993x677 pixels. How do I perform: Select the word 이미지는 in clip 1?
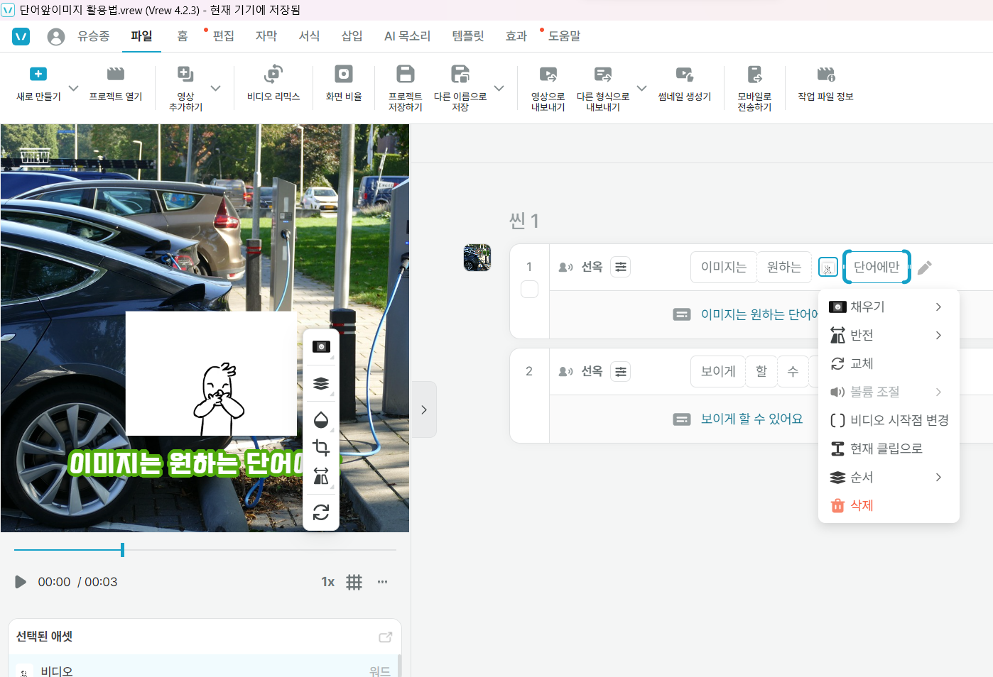[724, 267]
